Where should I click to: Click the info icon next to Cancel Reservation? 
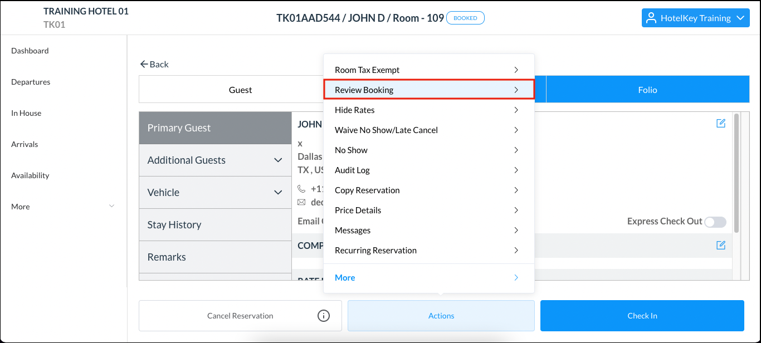pyautogui.click(x=324, y=315)
